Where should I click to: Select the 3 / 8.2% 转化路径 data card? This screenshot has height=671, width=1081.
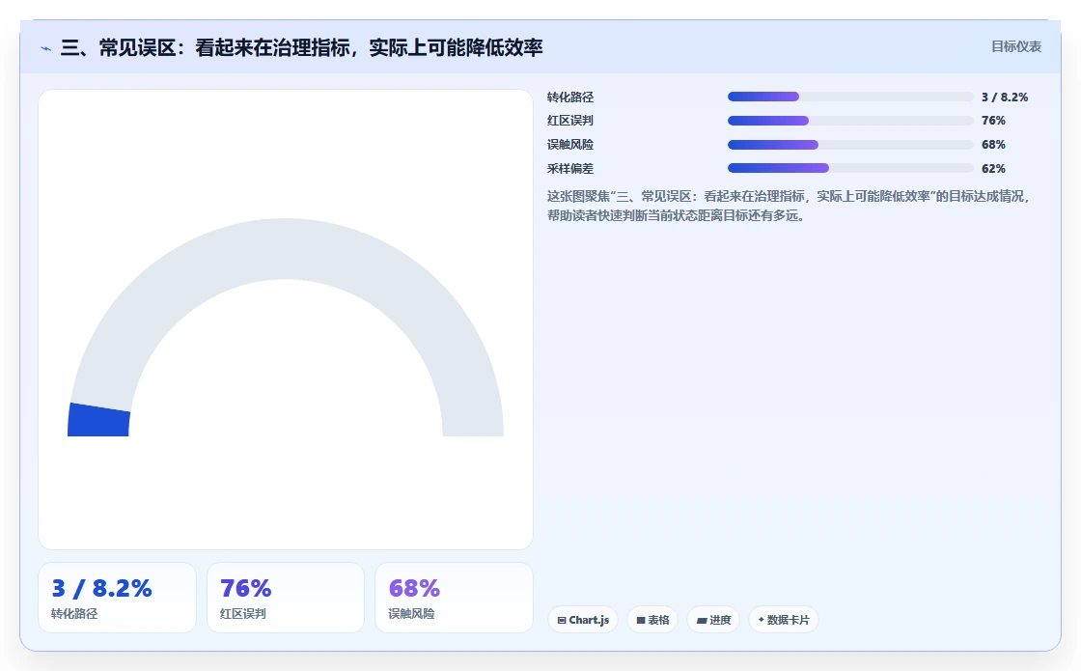(117, 598)
